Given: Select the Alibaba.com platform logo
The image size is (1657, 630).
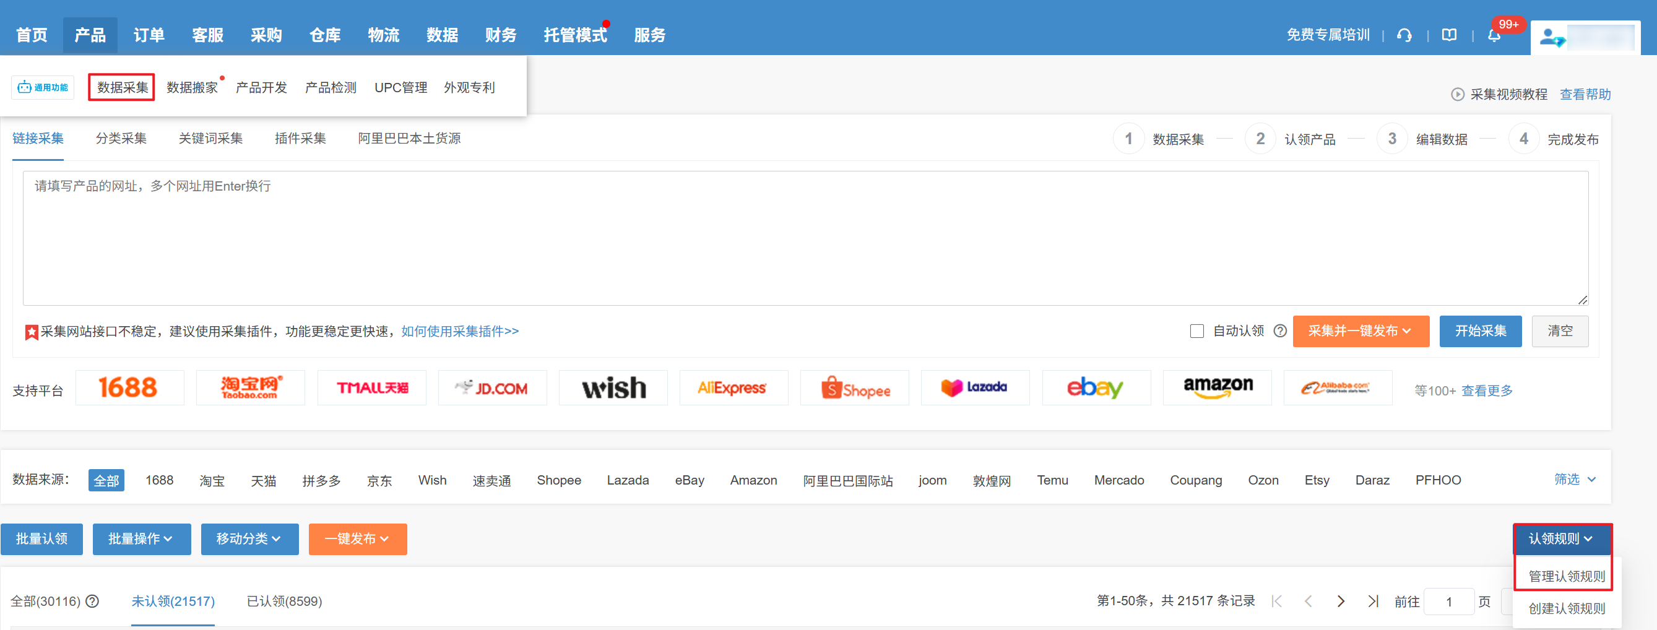Looking at the screenshot, I should coord(1338,387).
